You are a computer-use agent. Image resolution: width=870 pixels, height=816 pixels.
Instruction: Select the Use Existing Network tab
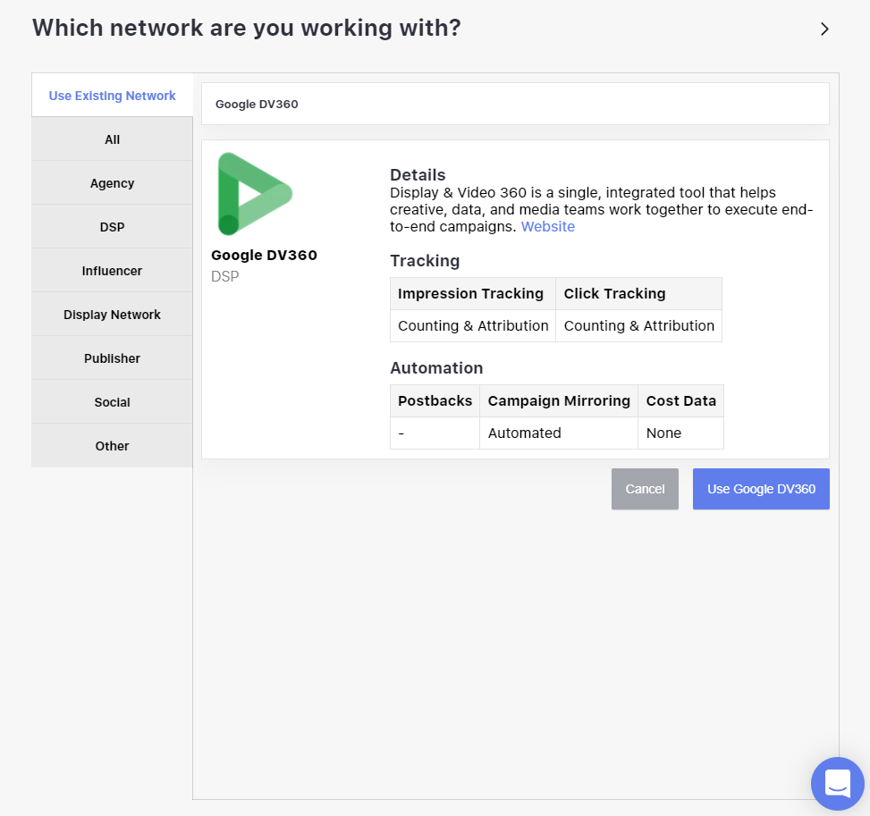(x=112, y=96)
